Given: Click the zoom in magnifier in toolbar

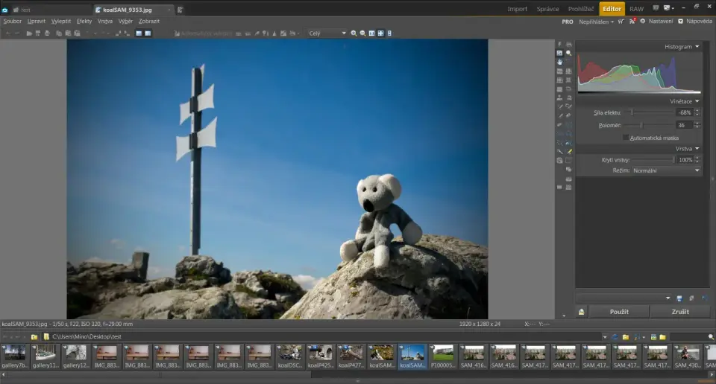Looking at the screenshot, I should [x=354, y=33].
